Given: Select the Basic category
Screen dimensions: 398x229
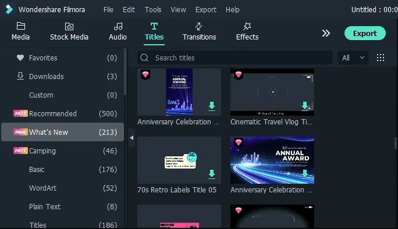Looking at the screenshot, I should pos(62,169).
